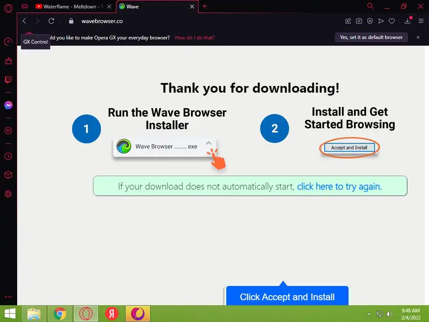Open the purple swirl app on taskbar
Viewport: 429px width, 322px height.
point(137,314)
